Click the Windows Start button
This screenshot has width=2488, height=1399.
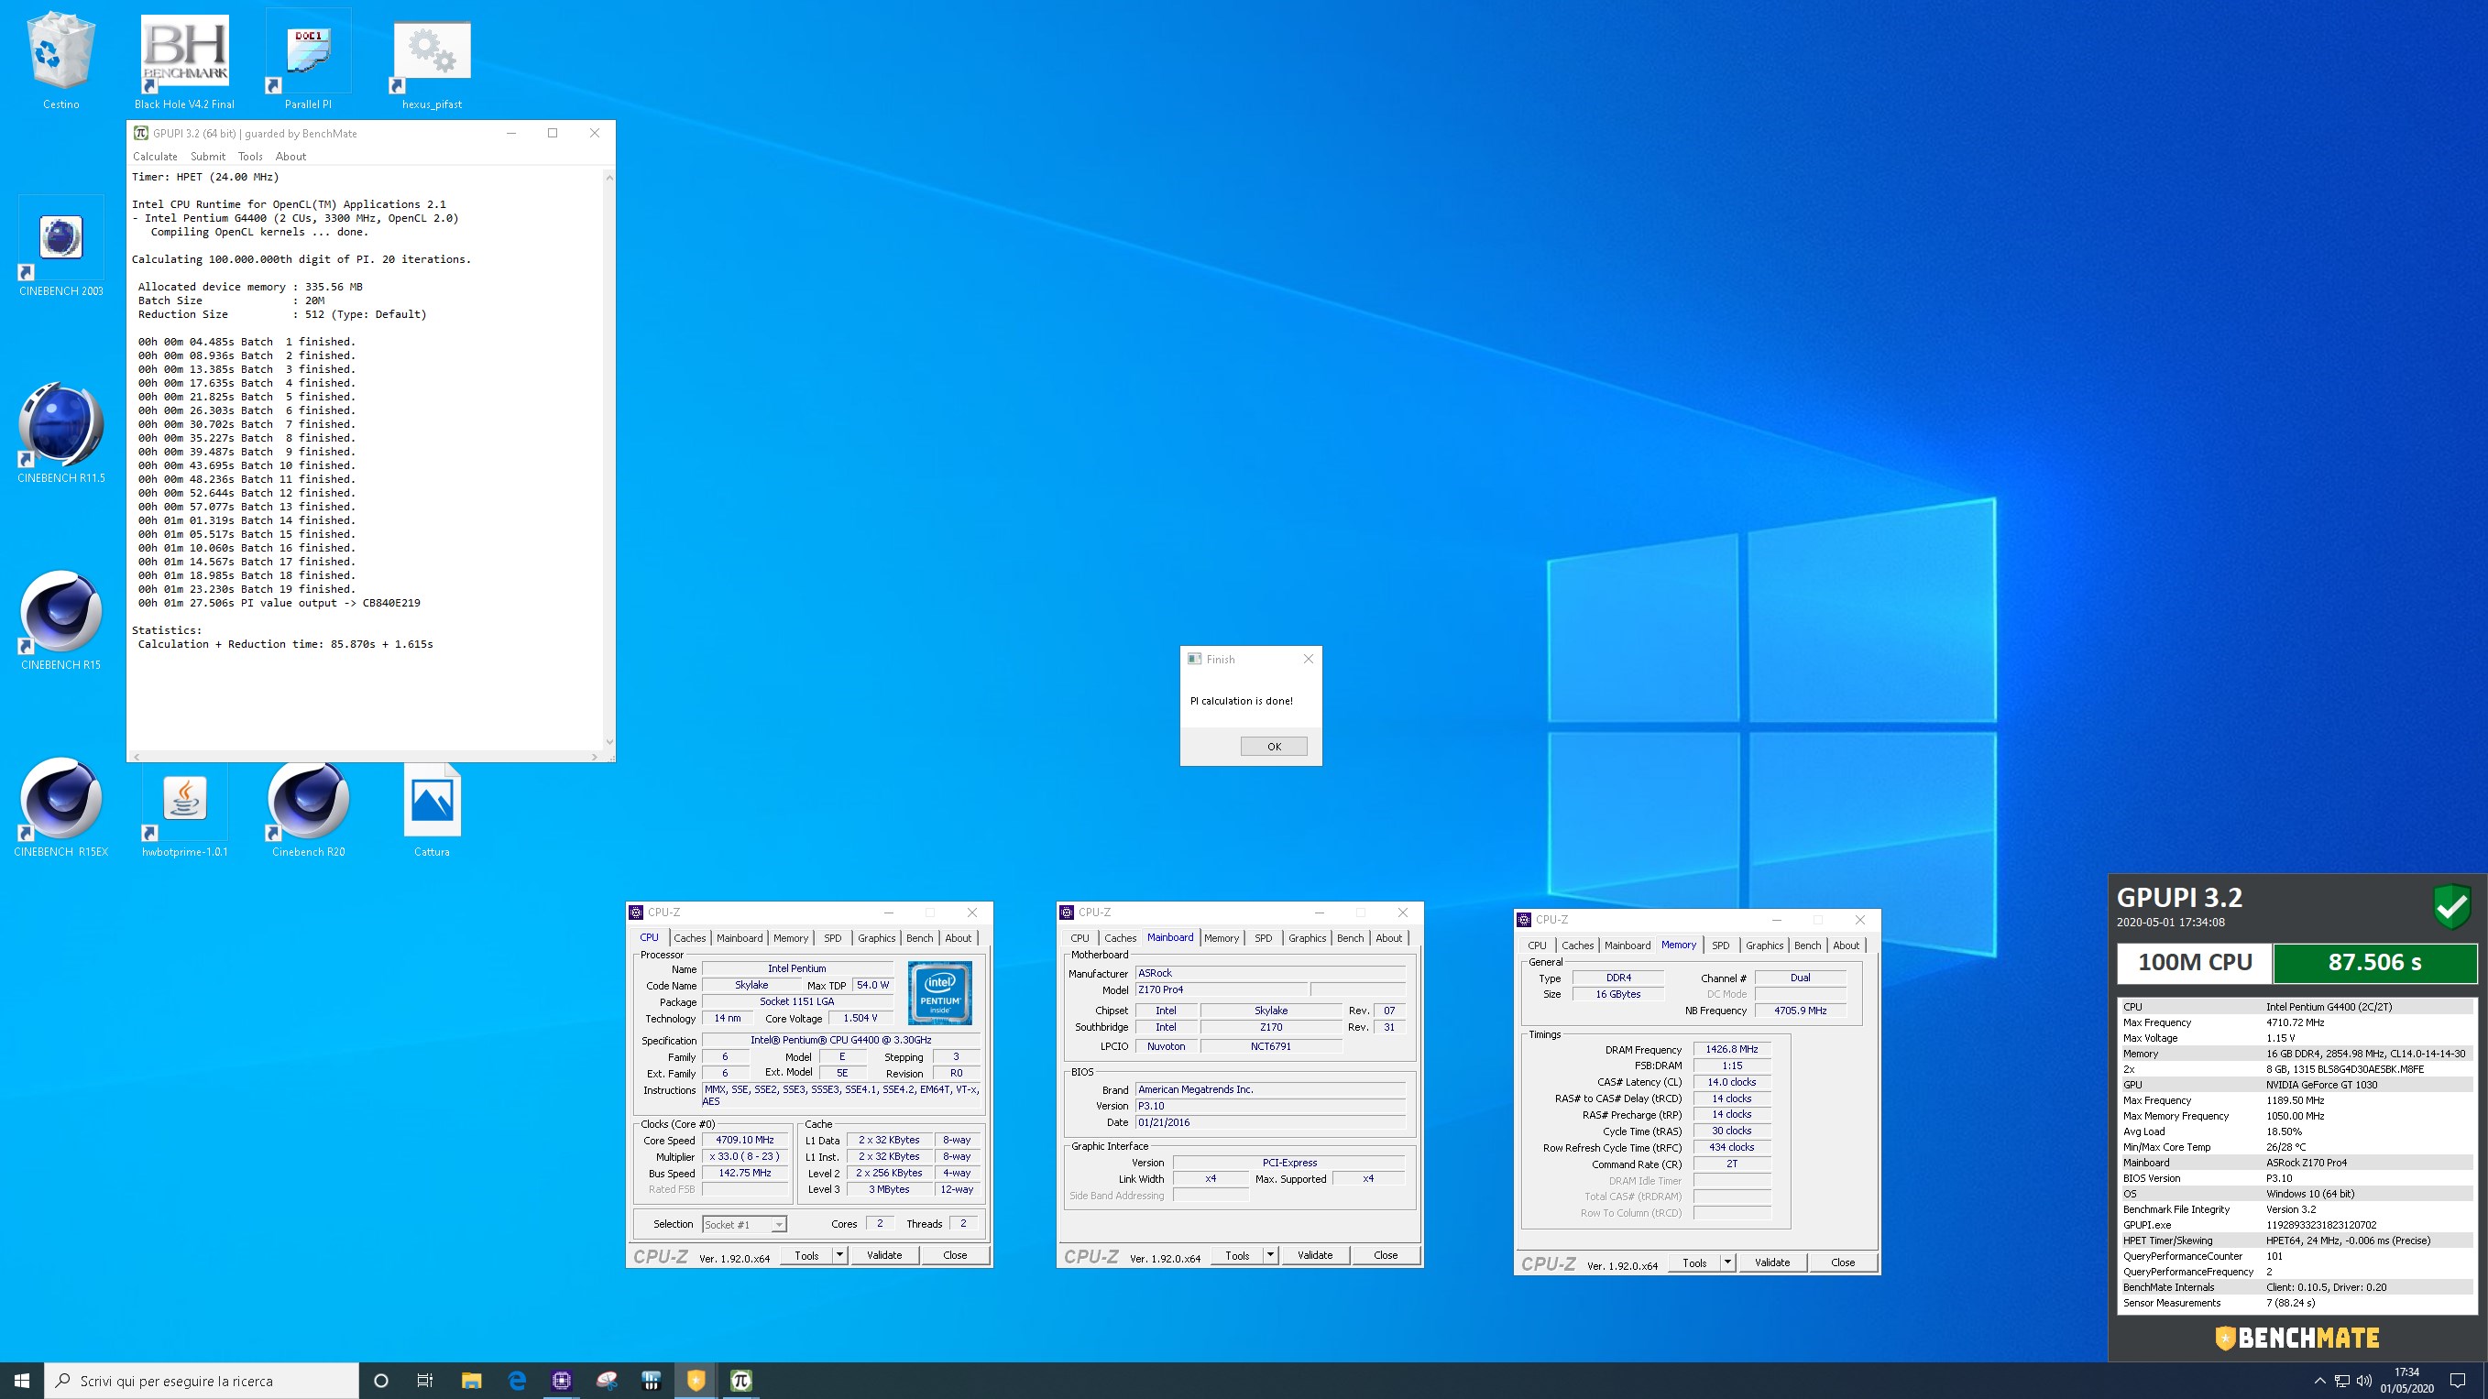21,1381
